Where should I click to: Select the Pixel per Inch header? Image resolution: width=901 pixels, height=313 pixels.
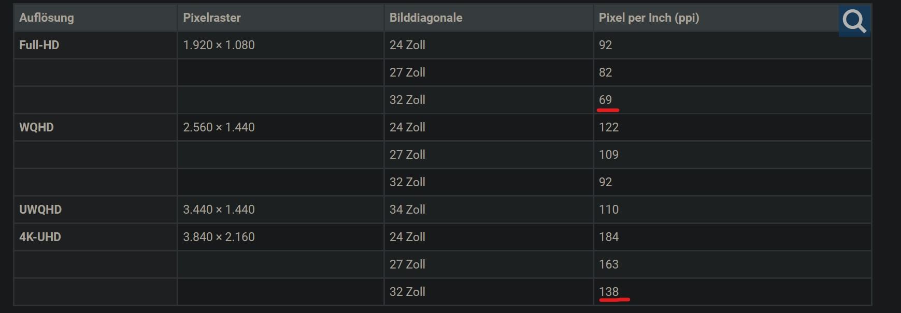click(x=649, y=18)
